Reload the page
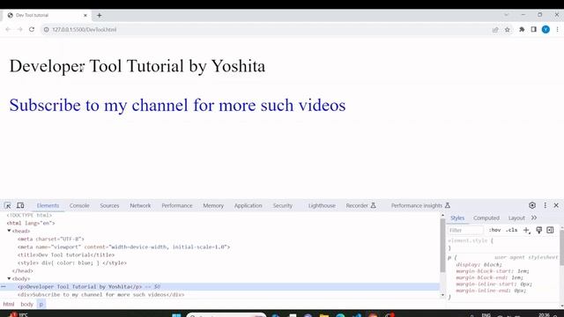 (x=32, y=29)
